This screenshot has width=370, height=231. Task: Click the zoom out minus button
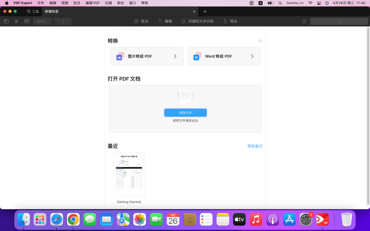click(x=59, y=21)
